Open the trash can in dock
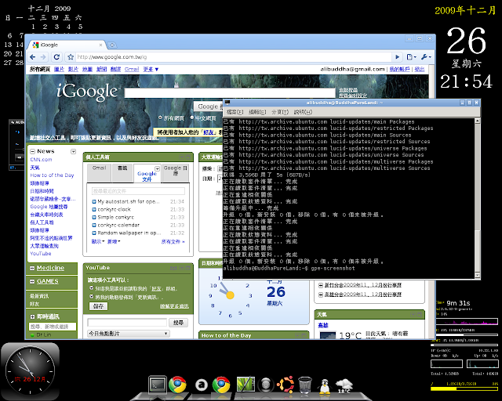This screenshot has height=401, width=502. pos(305,385)
